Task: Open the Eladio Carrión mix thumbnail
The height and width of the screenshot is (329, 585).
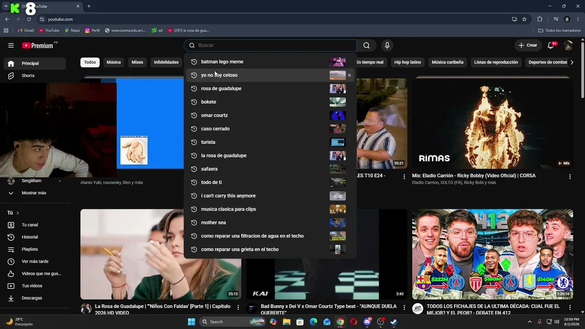Action: pos(493,123)
